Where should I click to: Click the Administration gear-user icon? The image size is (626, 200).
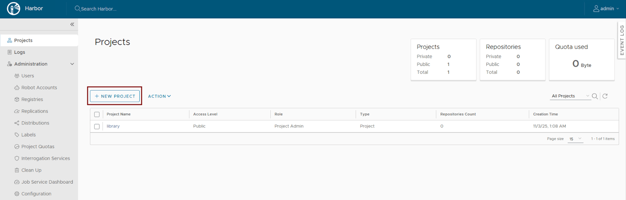(9, 64)
